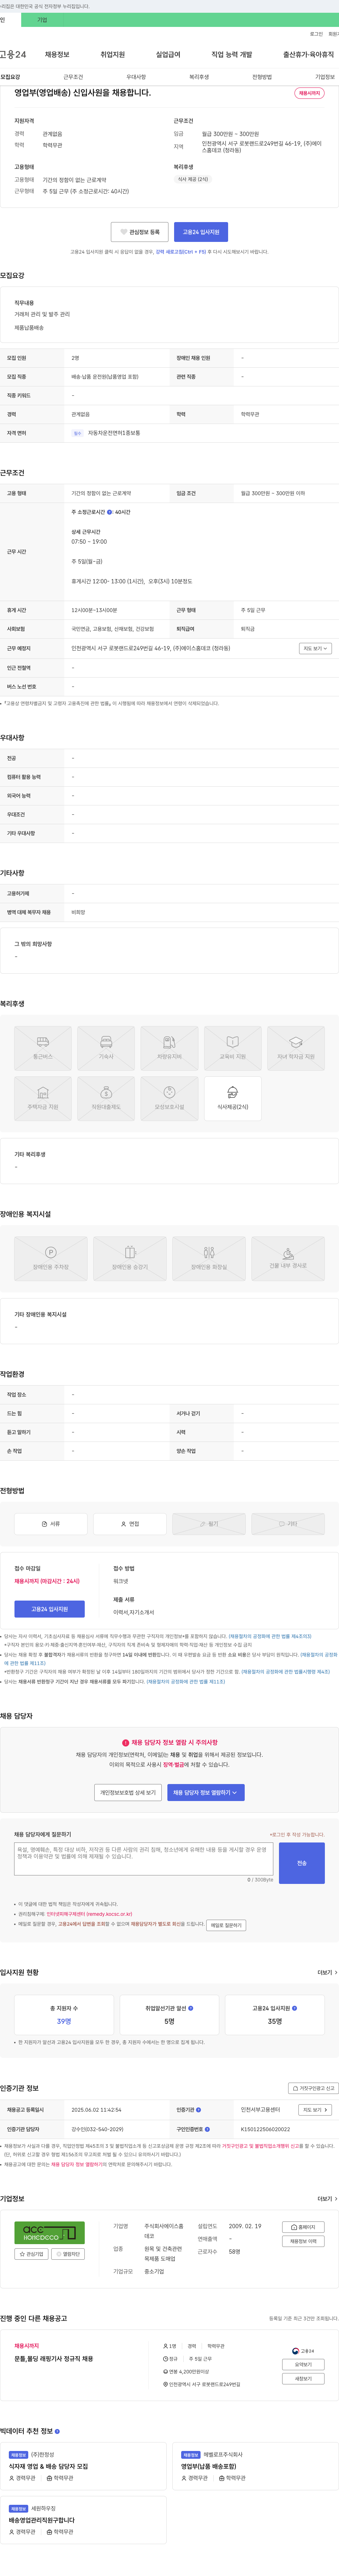
Task: Expand 지도 보기 in 인증기관 정보
Action: [315, 2110]
